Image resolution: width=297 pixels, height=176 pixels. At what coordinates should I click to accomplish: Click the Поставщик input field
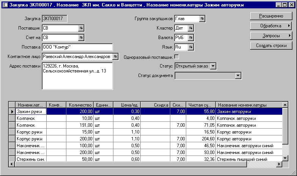pos(60,28)
